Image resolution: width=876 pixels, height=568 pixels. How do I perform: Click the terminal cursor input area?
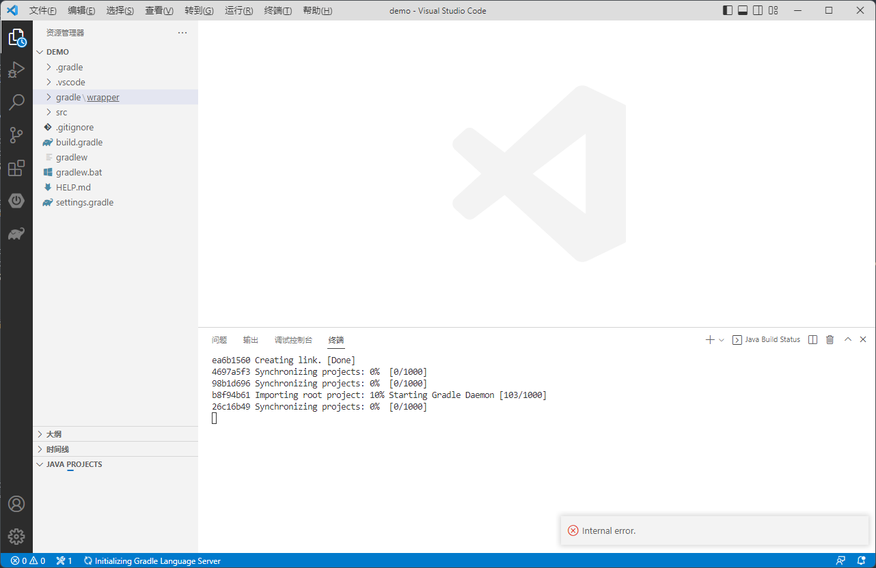click(215, 418)
